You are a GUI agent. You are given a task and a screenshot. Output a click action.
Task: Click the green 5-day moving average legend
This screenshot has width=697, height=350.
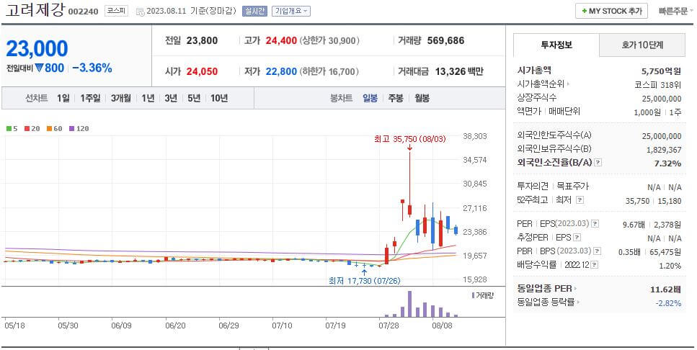[12, 129]
